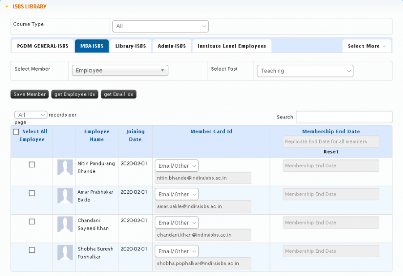Switch to Admin-ISBS tab
The image size is (403, 276).
pyautogui.click(x=171, y=46)
